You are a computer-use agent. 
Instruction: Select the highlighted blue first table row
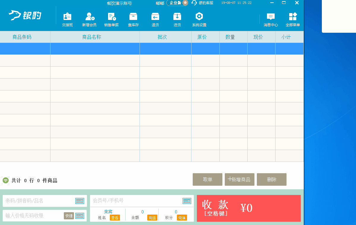(152, 49)
